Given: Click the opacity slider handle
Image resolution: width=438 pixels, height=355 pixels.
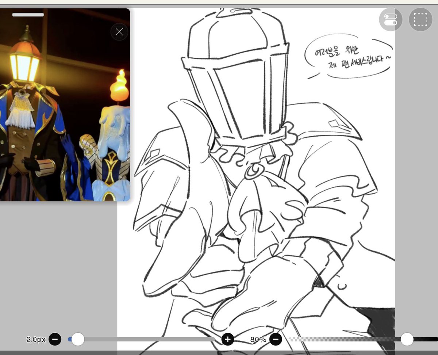Looking at the screenshot, I should point(407,339).
